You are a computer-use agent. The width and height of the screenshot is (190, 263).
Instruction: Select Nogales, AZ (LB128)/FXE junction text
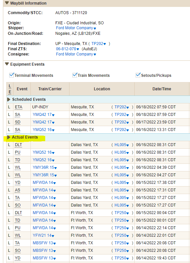click(78, 33)
